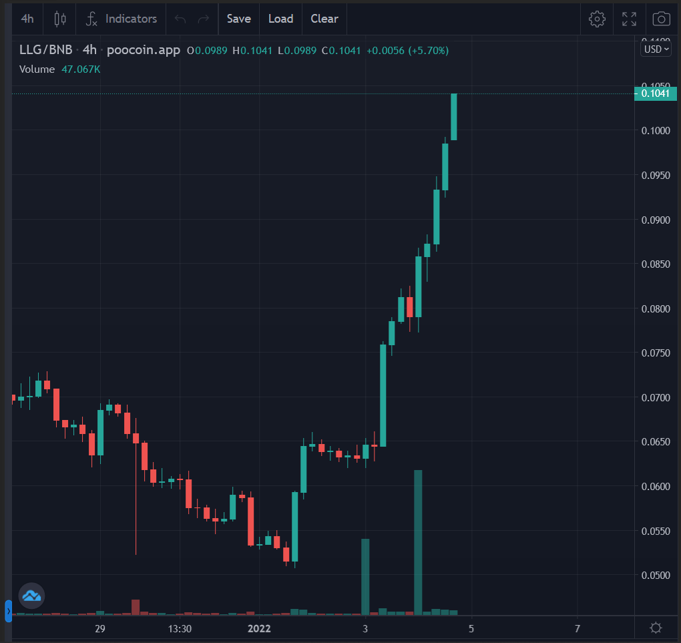Click the Volume indicator label
Viewport: 681px width, 643px height.
(x=37, y=69)
